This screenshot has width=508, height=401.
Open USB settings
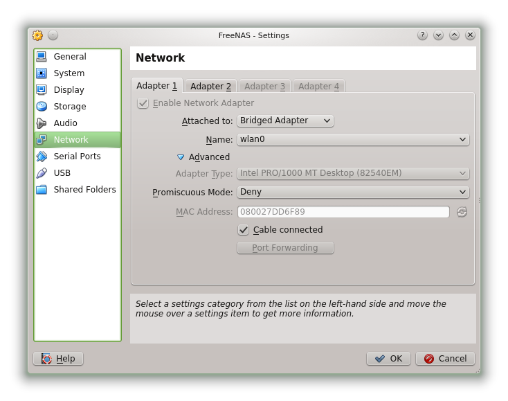pyautogui.click(x=78, y=172)
